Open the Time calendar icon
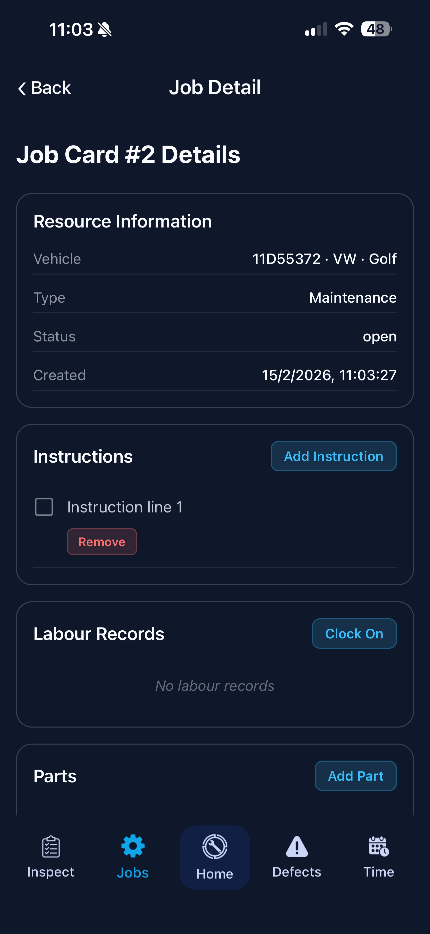 (x=379, y=846)
